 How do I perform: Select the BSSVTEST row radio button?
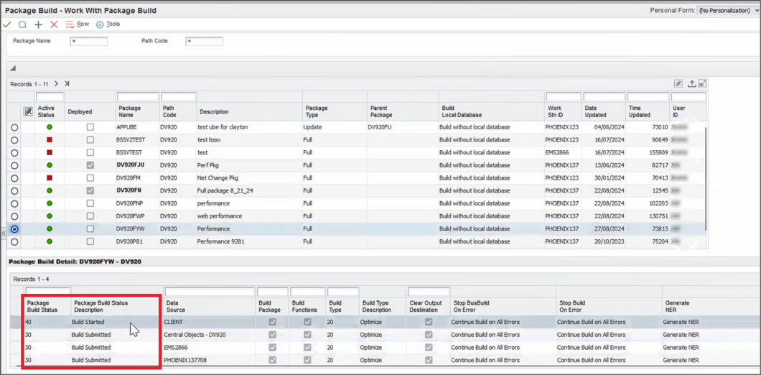click(14, 152)
